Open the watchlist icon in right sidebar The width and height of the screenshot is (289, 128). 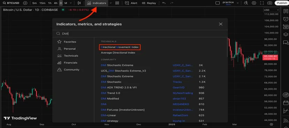286,11
